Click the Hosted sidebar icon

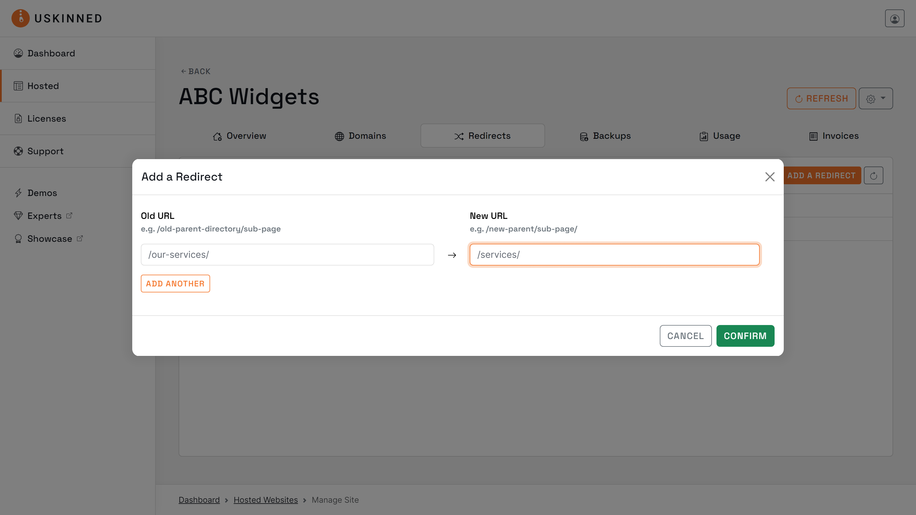click(19, 86)
